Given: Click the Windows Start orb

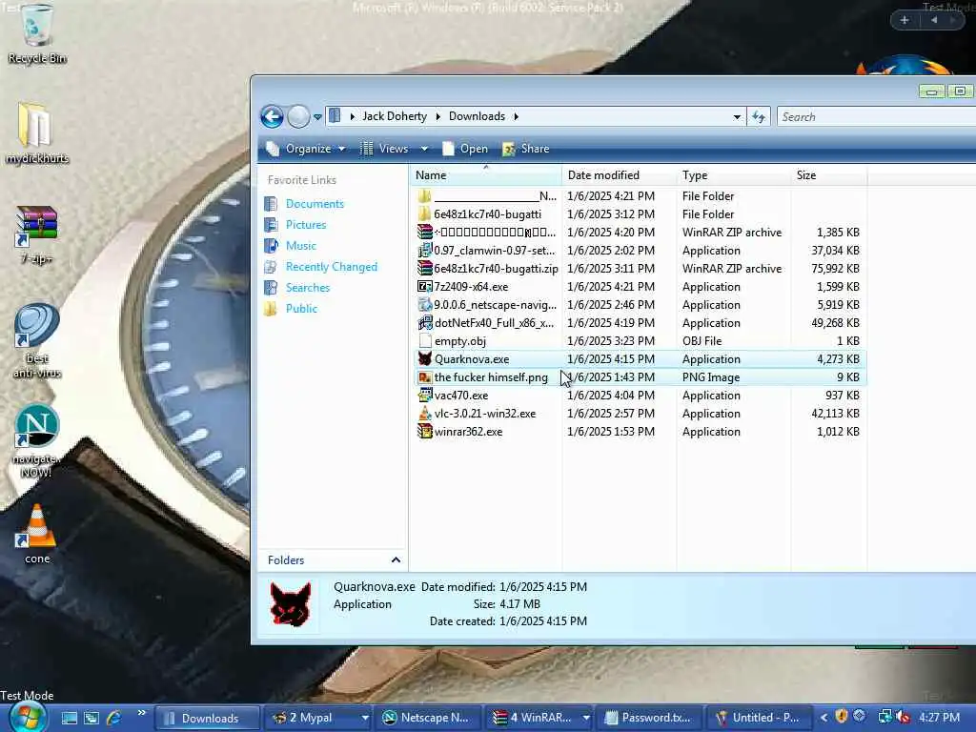Looking at the screenshot, I should (26, 717).
